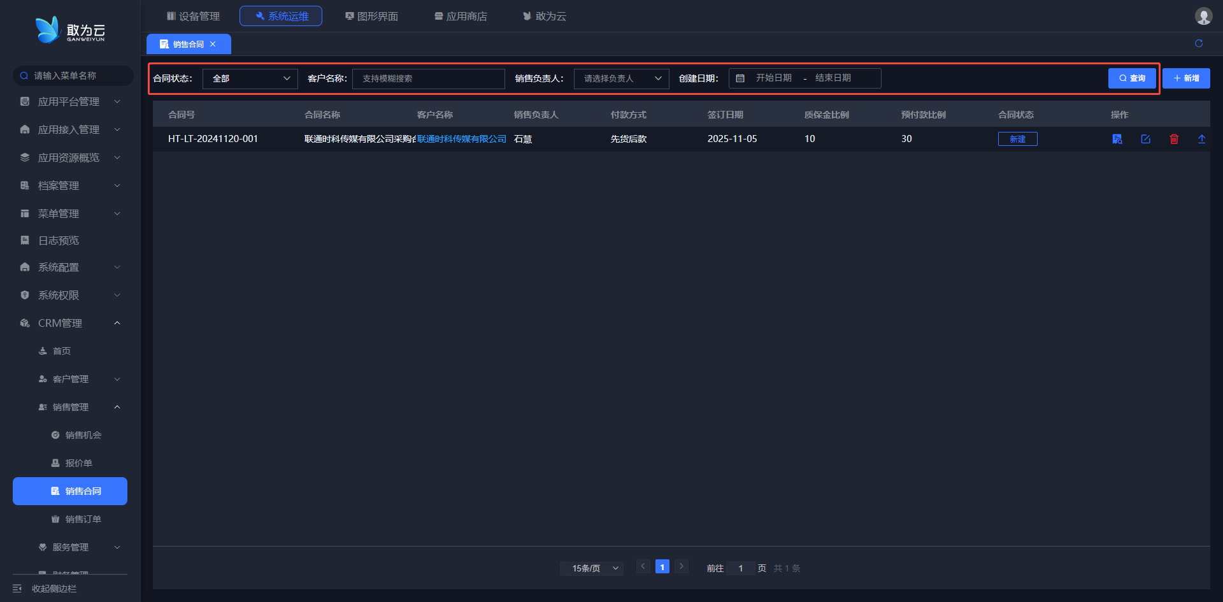Screen dimensions: 1223x602
Task: Collapse the CRM管理 menu group
Action: [70, 323]
